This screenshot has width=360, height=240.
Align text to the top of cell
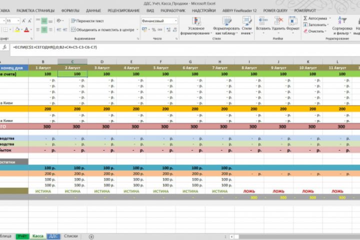(x=38, y=21)
